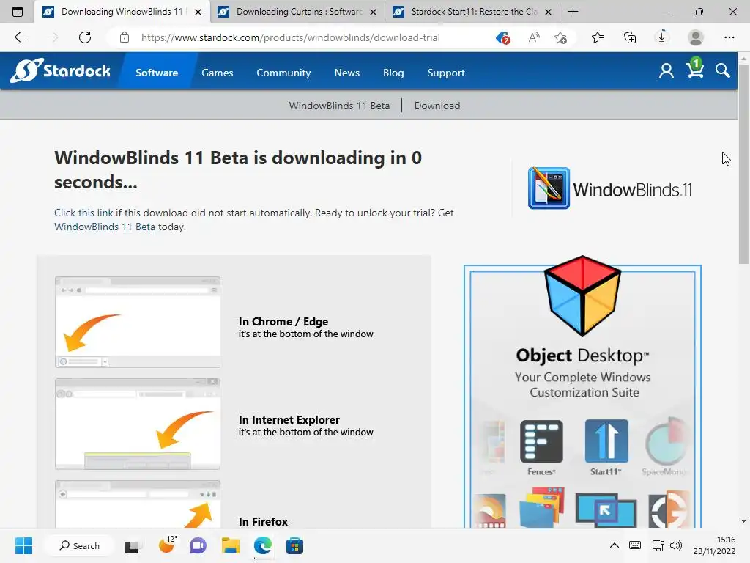Image resolution: width=750 pixels, height=563 pixels.
Task: Open the Blog menu item
Action: 393,73
